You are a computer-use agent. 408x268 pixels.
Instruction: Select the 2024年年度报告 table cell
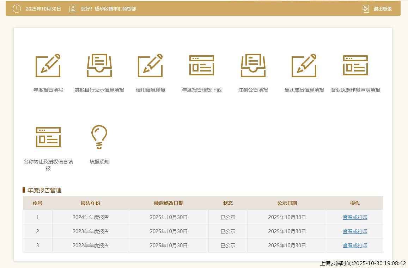91,217
